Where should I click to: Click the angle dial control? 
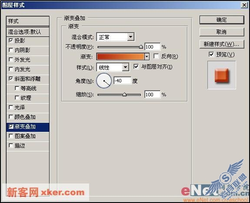click(104, 81)
